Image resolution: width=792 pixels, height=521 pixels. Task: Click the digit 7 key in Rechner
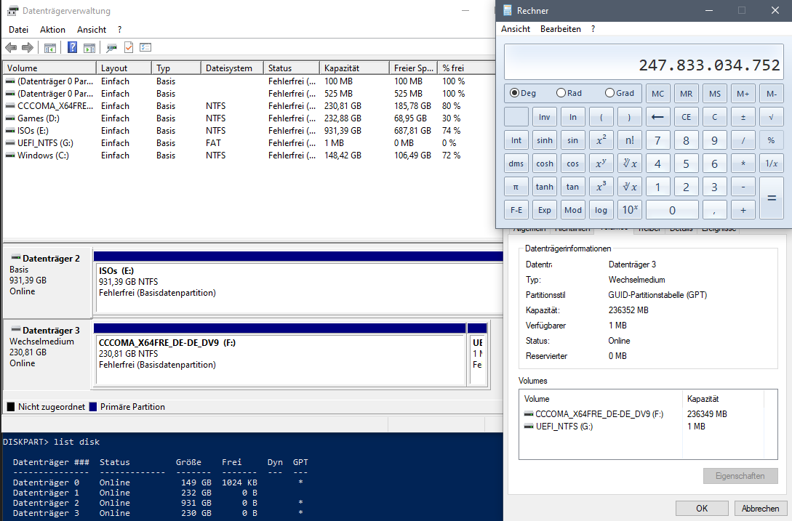pyautogui.click(x=657, y=140)
